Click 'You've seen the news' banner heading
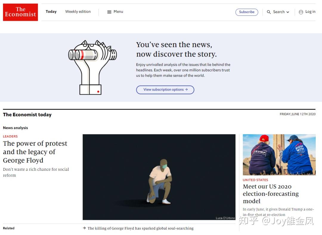Viewport: 322px width, 235px height. coord(176,49)
